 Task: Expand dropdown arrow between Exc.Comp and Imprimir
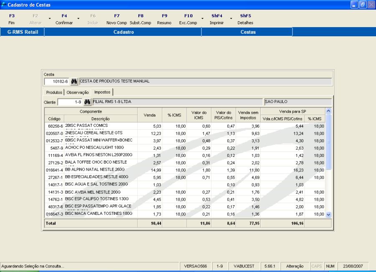(202, 19)
